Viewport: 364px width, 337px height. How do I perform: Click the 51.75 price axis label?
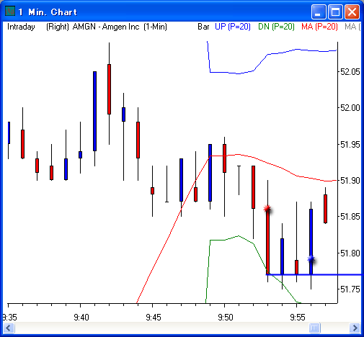[x=350, y=289]
